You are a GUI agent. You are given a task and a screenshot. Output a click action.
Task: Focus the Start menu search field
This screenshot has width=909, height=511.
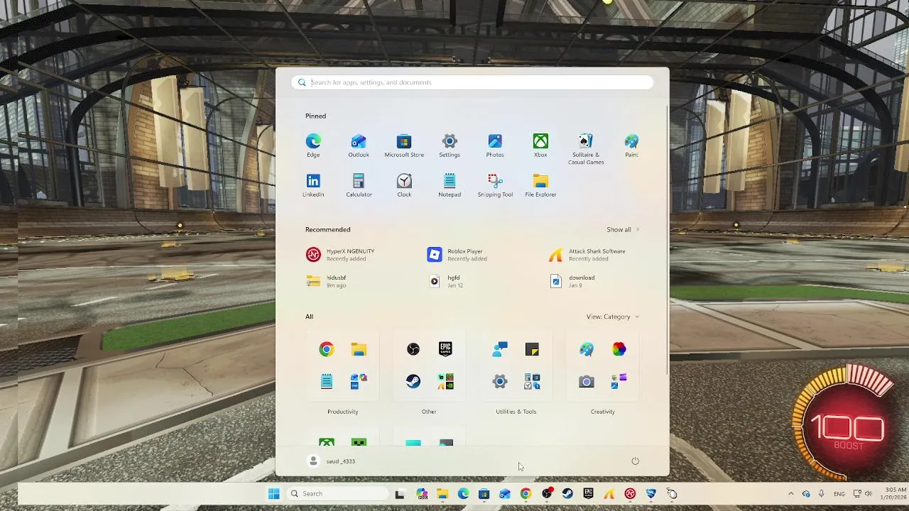tap(472, 82)
